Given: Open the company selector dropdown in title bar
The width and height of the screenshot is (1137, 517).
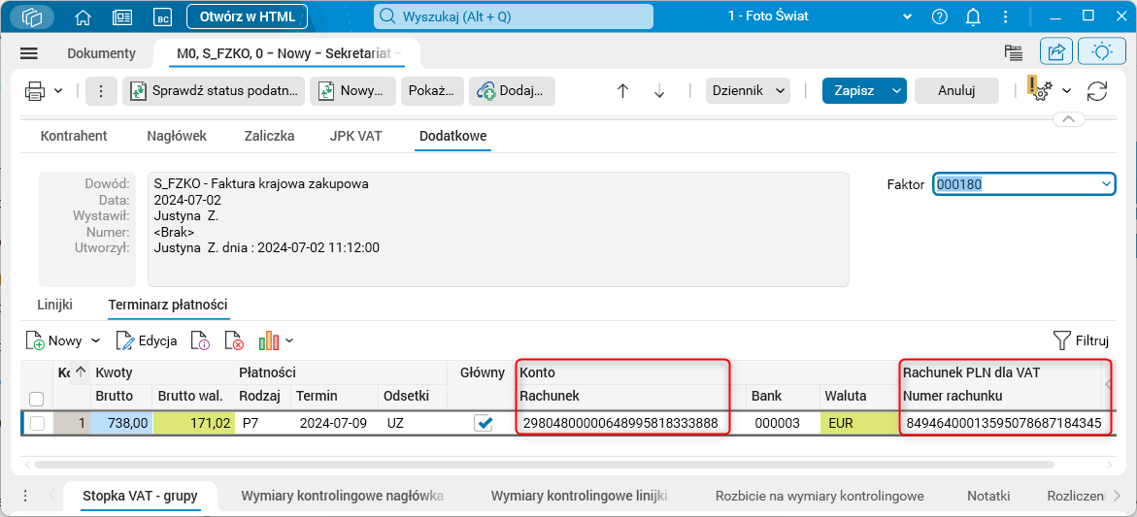Looking at the screenshot, I should pos(907,16).
